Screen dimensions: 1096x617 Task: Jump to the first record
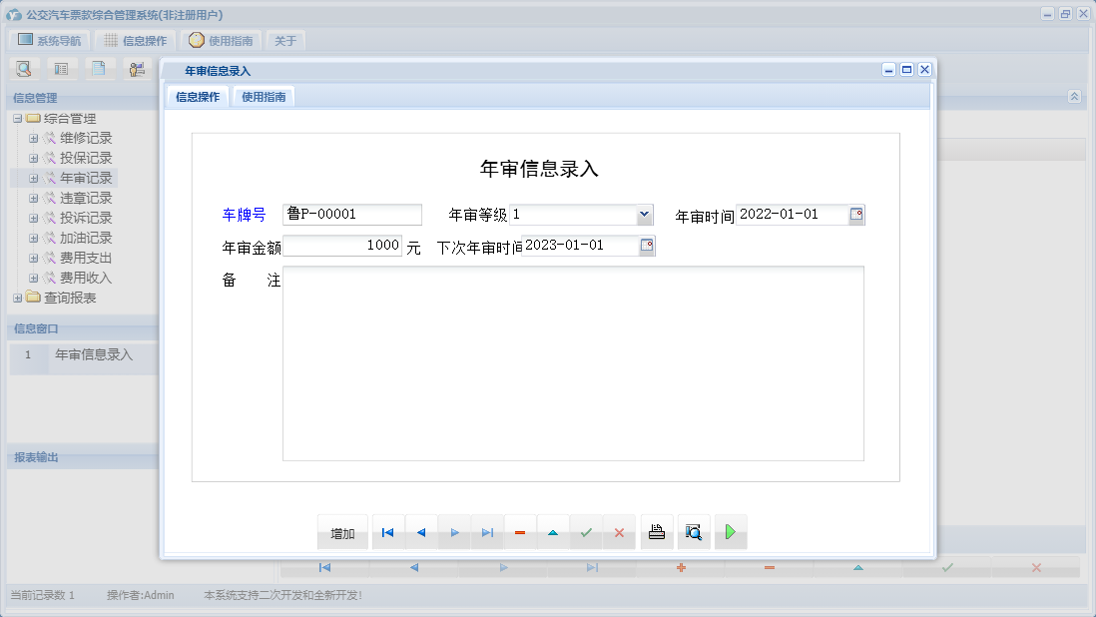pos(387,532)
